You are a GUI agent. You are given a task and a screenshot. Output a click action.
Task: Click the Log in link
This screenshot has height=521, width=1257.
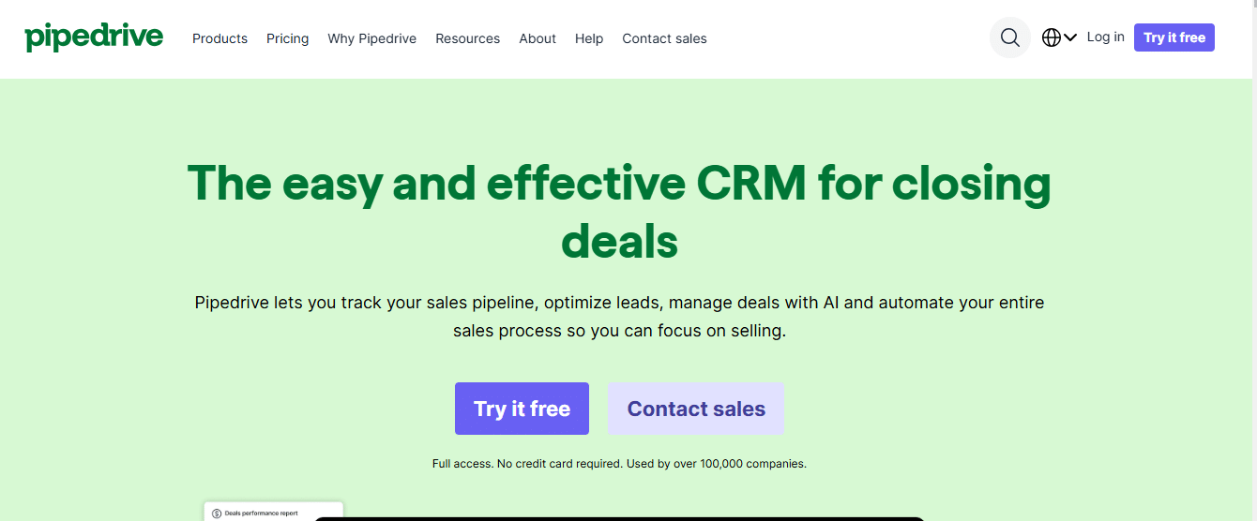[x=1105, y=37]
